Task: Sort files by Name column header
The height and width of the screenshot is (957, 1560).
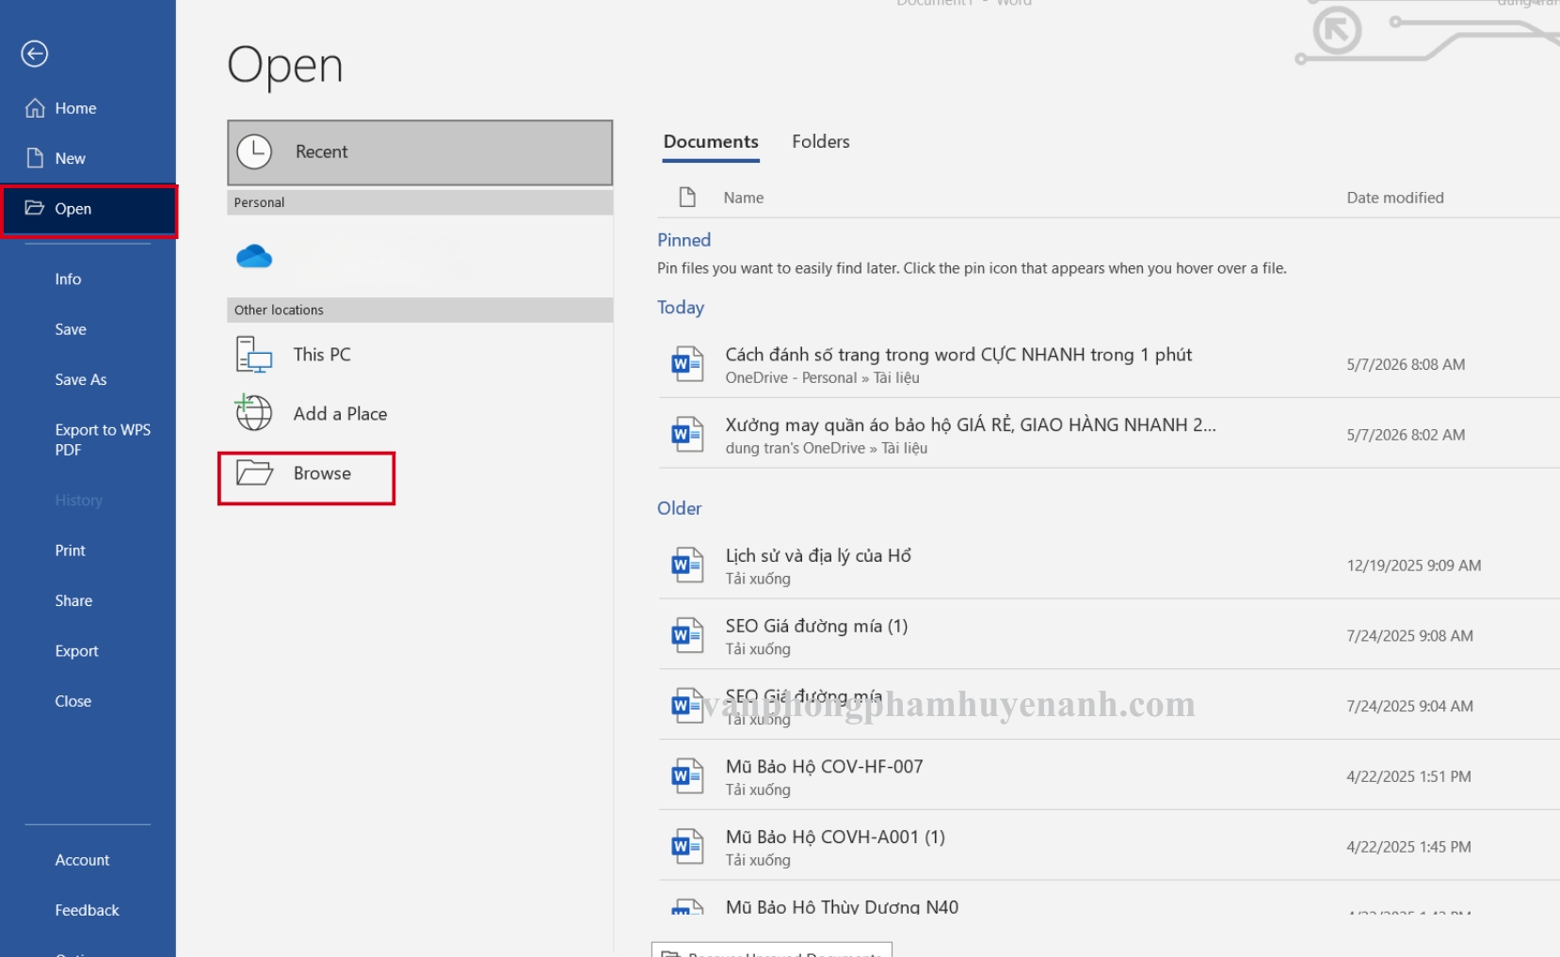Action: [x=744, y=198]
